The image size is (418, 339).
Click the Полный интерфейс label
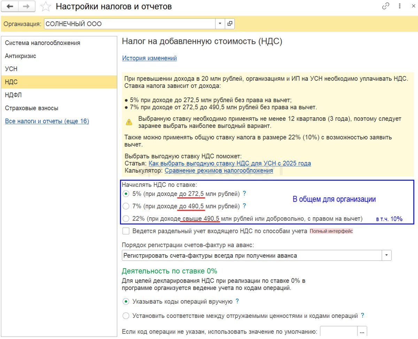pos(331,231)
